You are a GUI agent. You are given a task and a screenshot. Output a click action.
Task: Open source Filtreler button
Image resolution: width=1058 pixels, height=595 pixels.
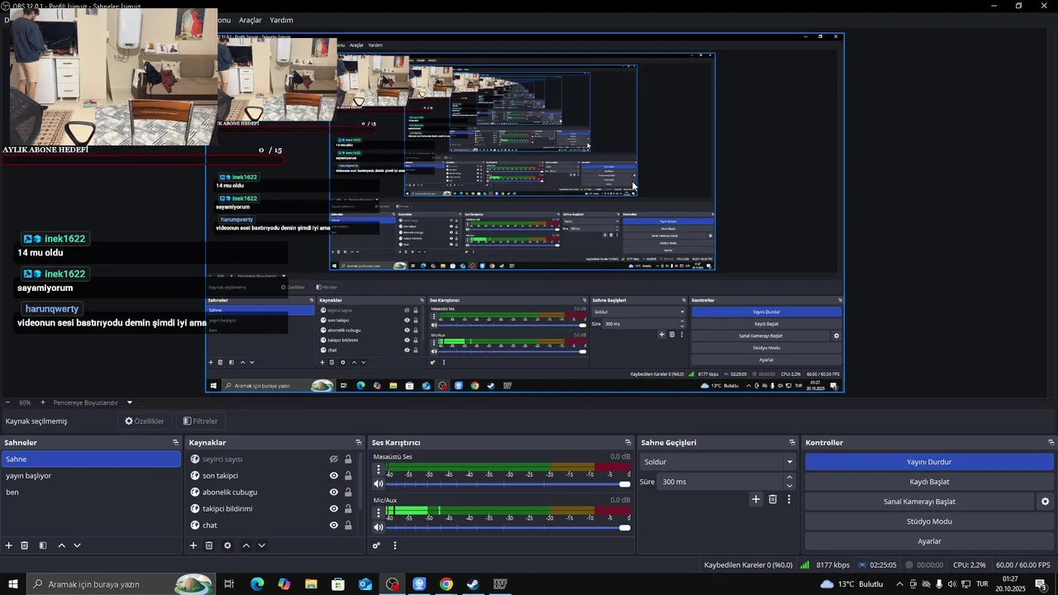tap(201, 421)
